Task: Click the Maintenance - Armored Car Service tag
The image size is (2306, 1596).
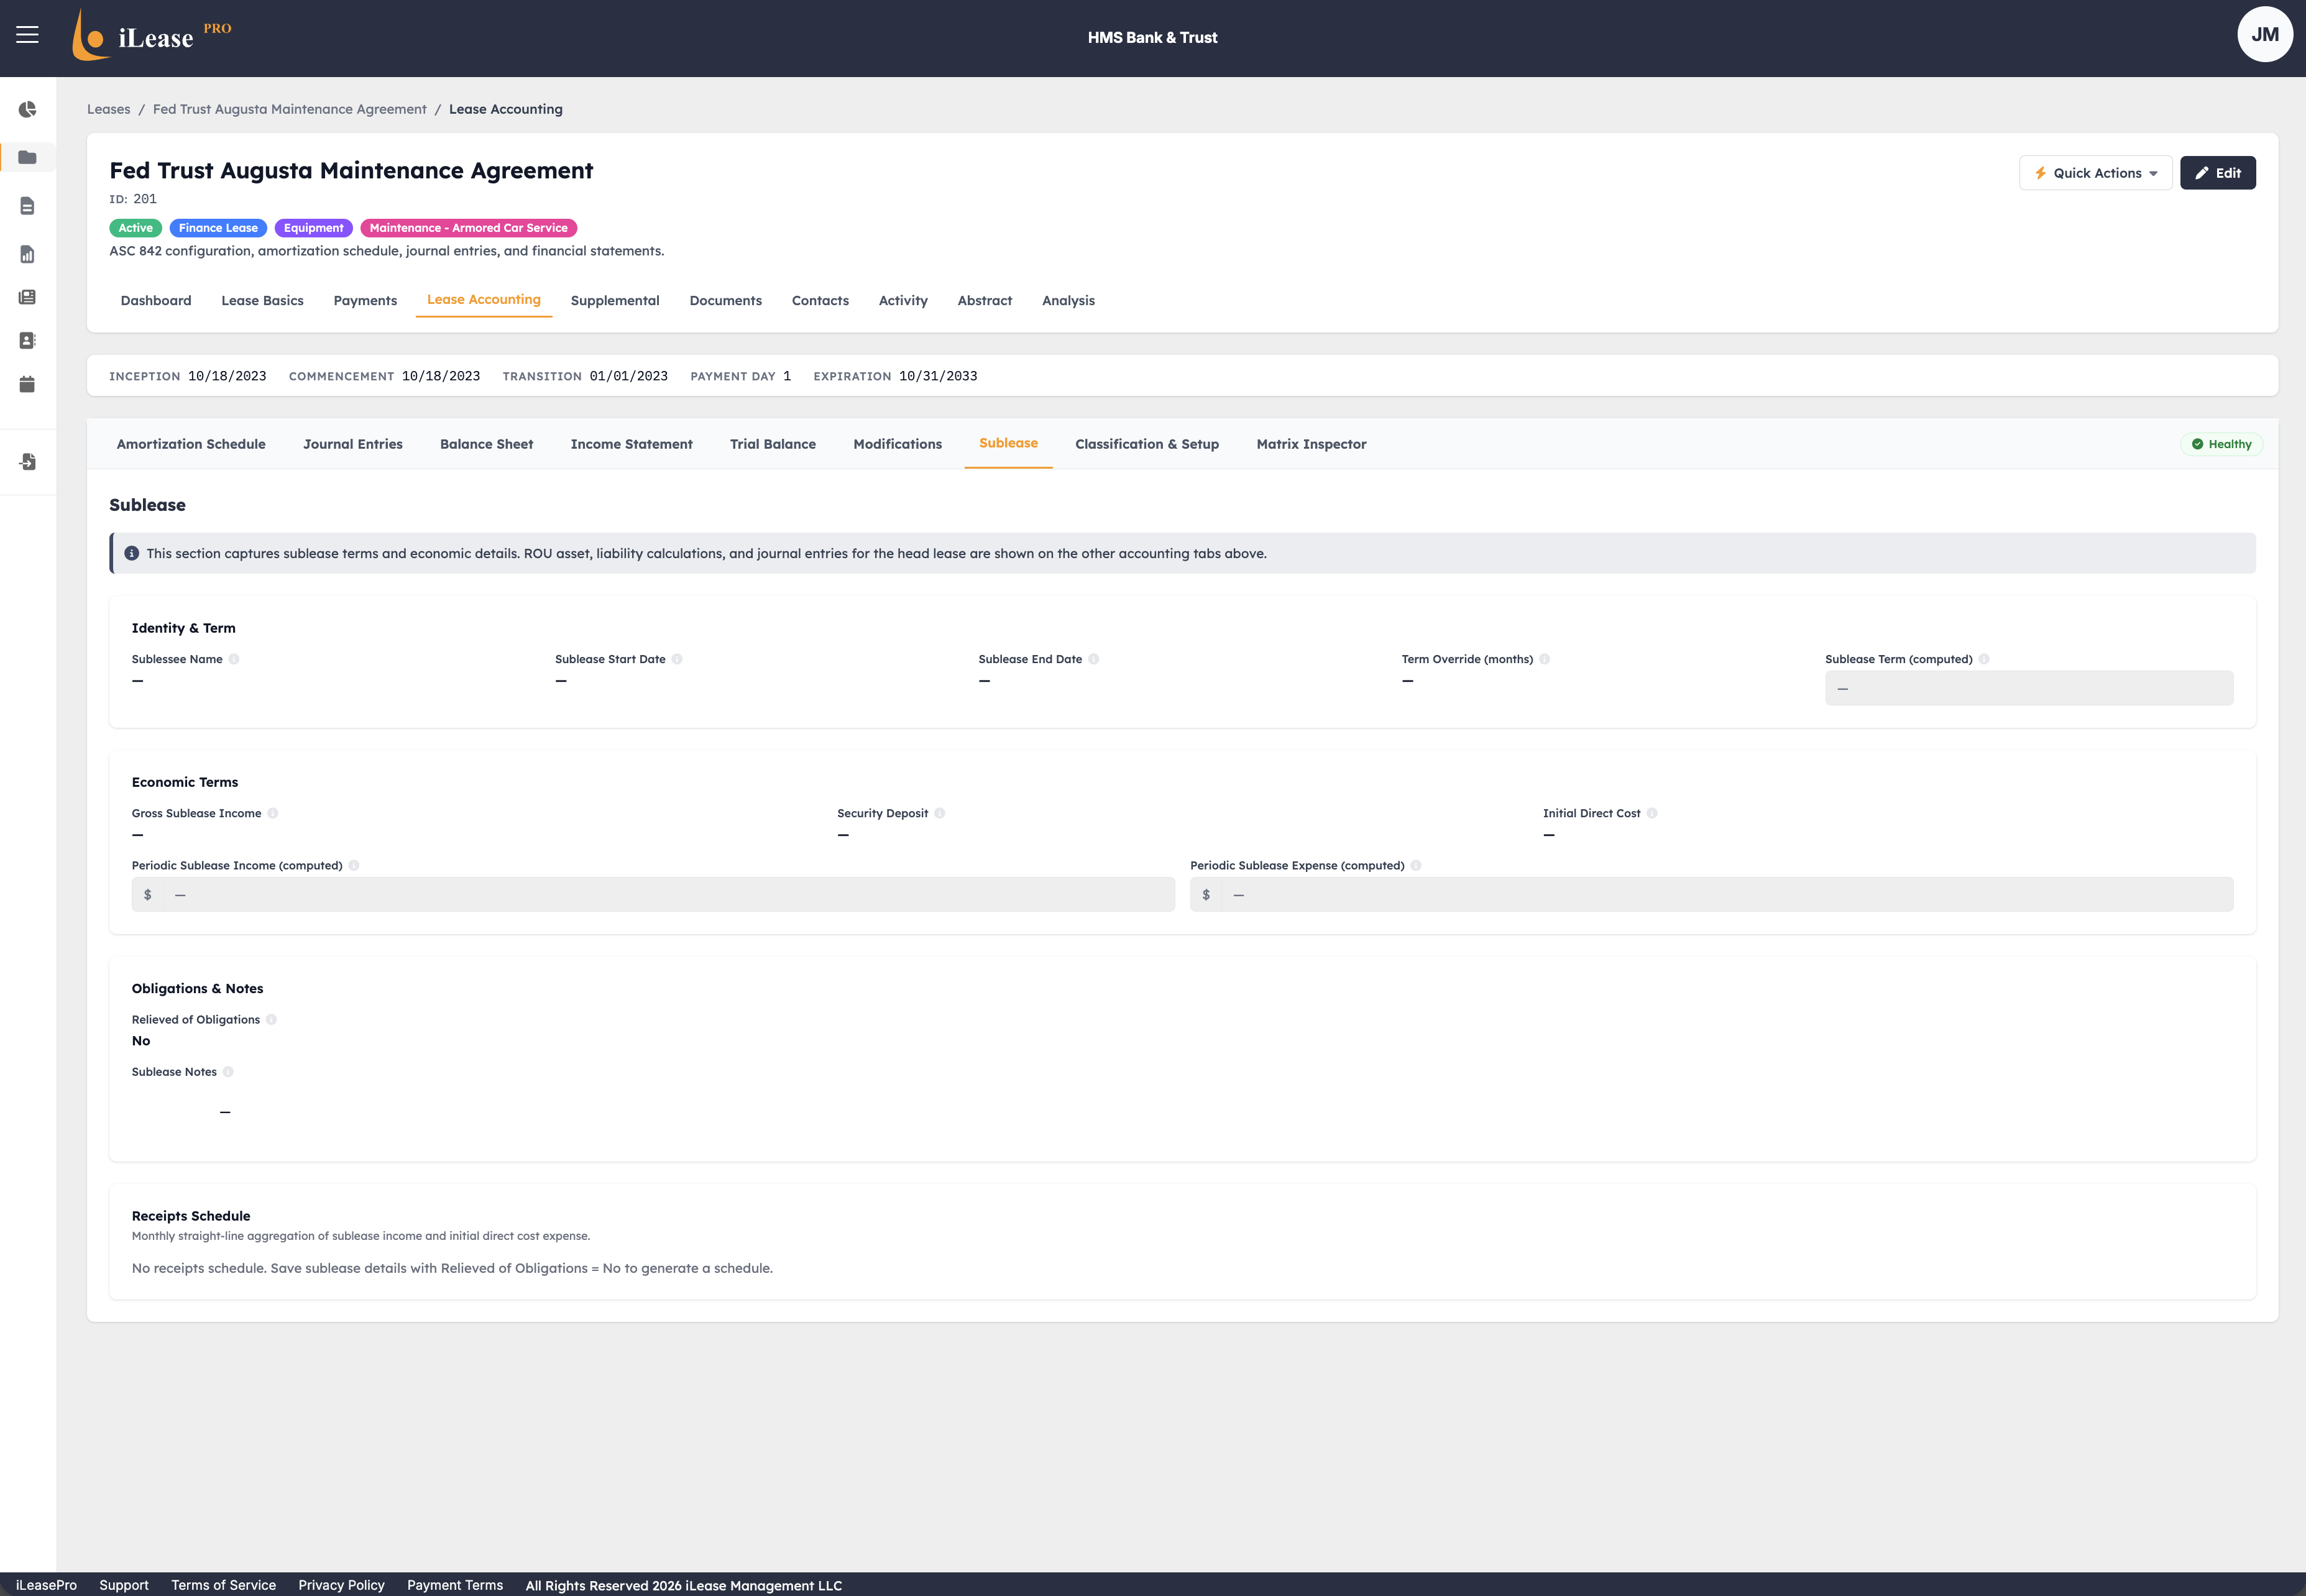Action: 468,228
